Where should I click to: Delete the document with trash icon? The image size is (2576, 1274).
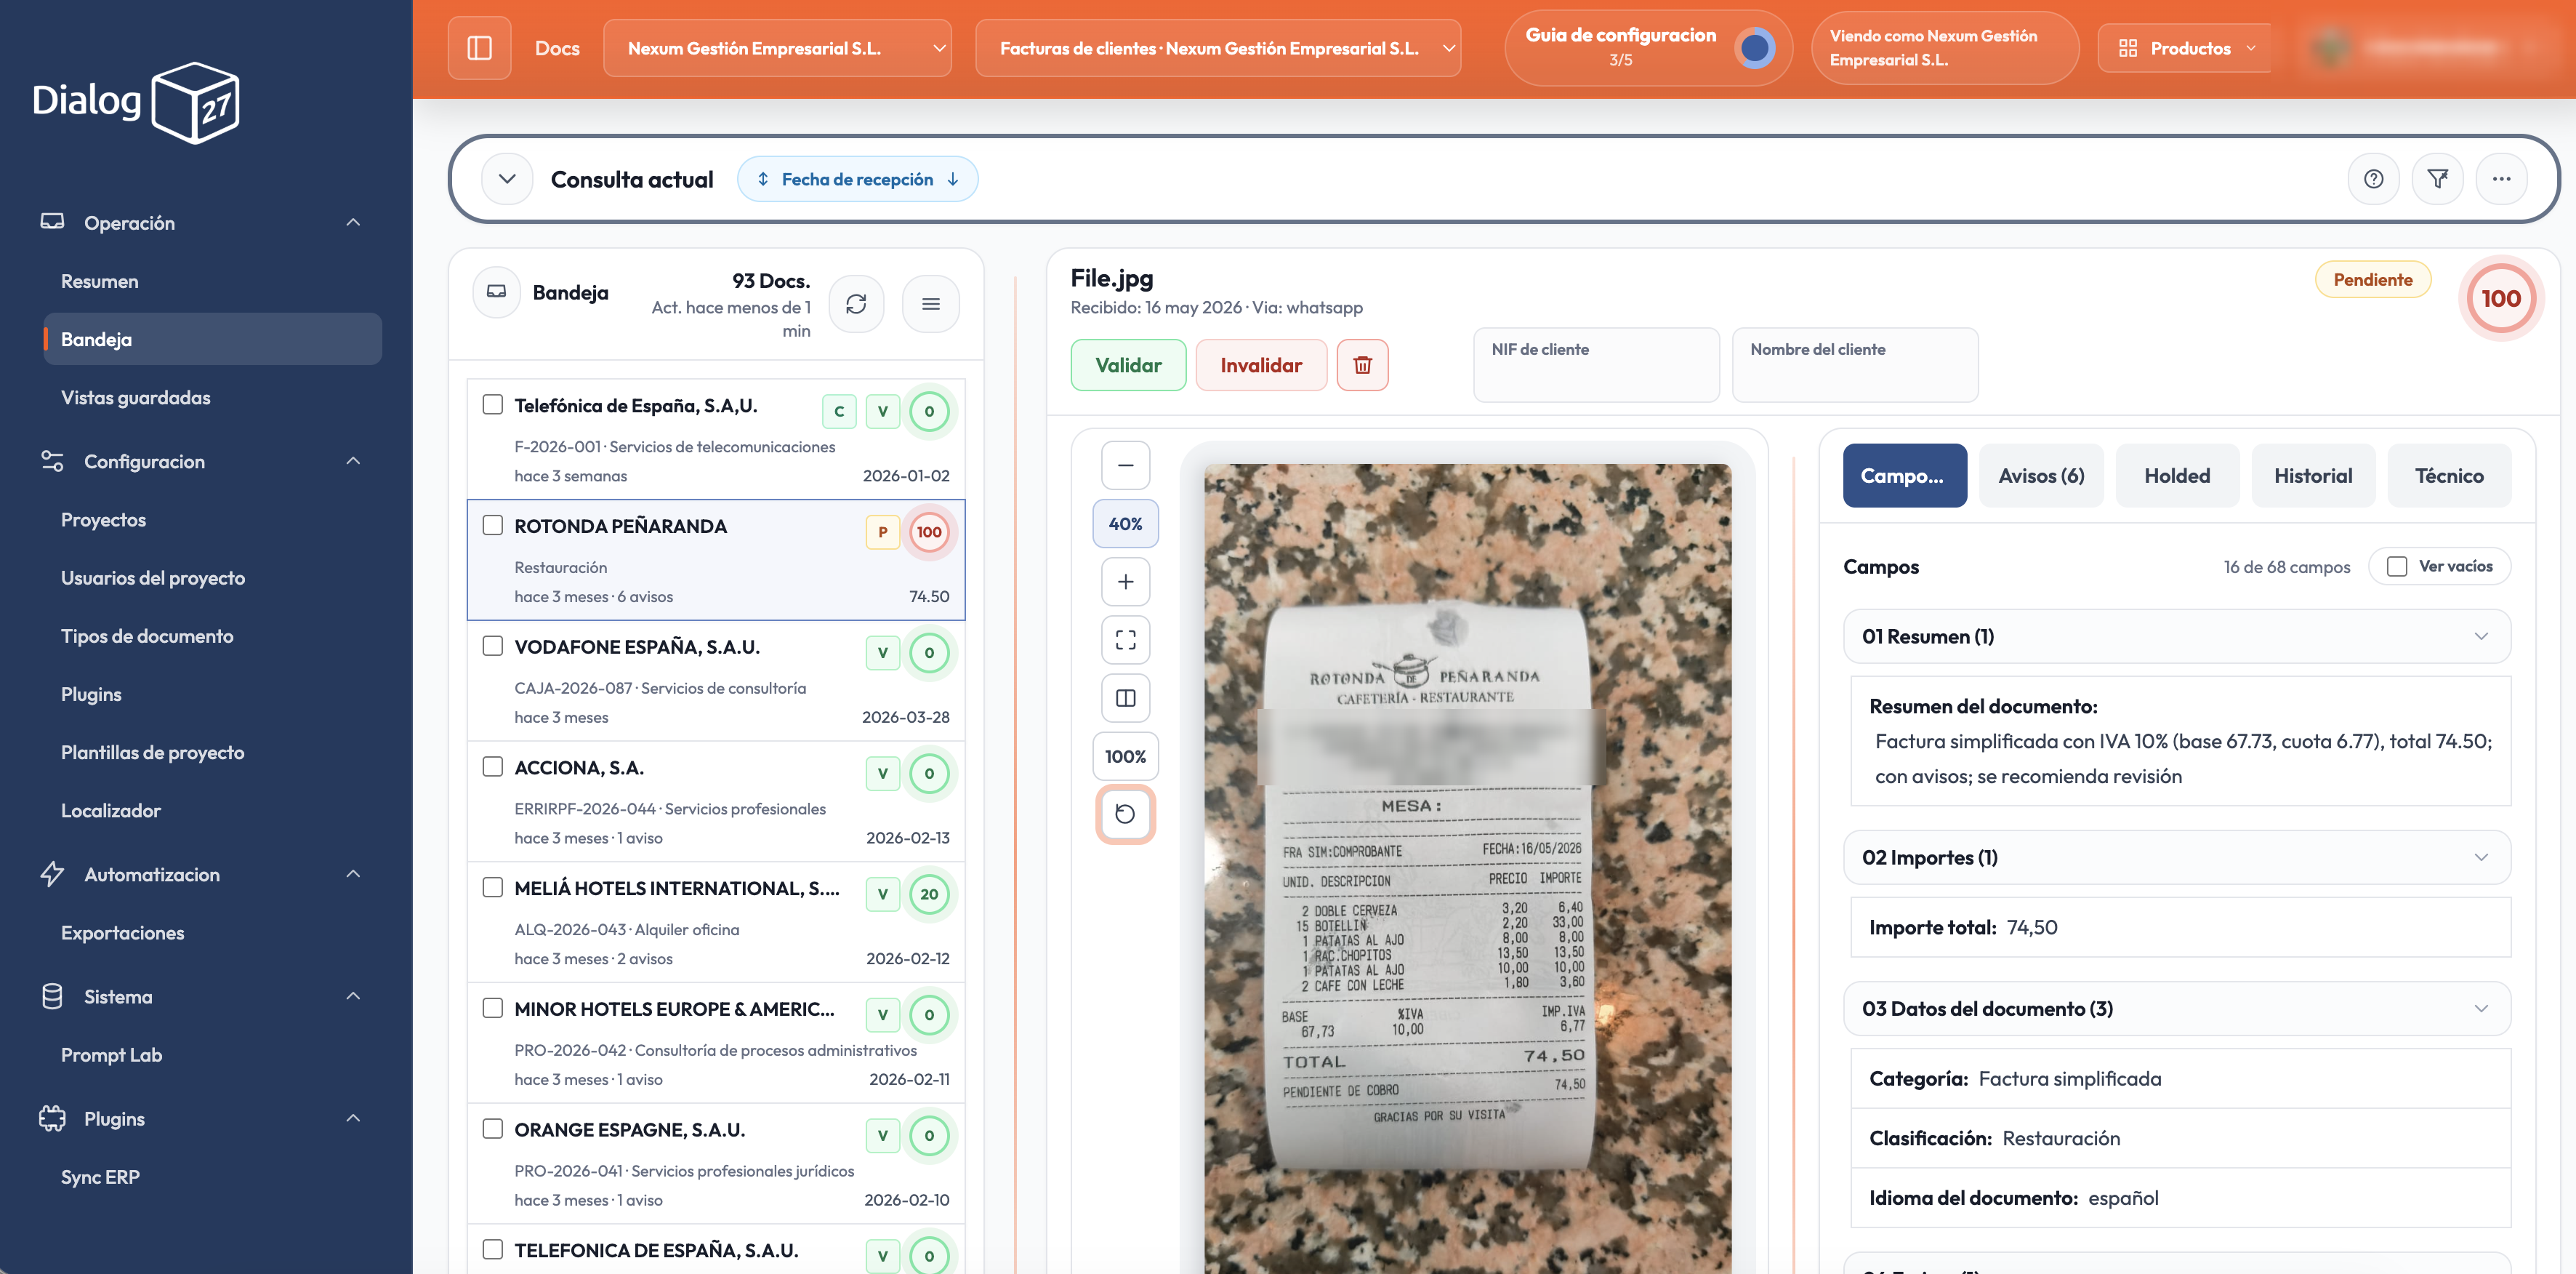1362,365
